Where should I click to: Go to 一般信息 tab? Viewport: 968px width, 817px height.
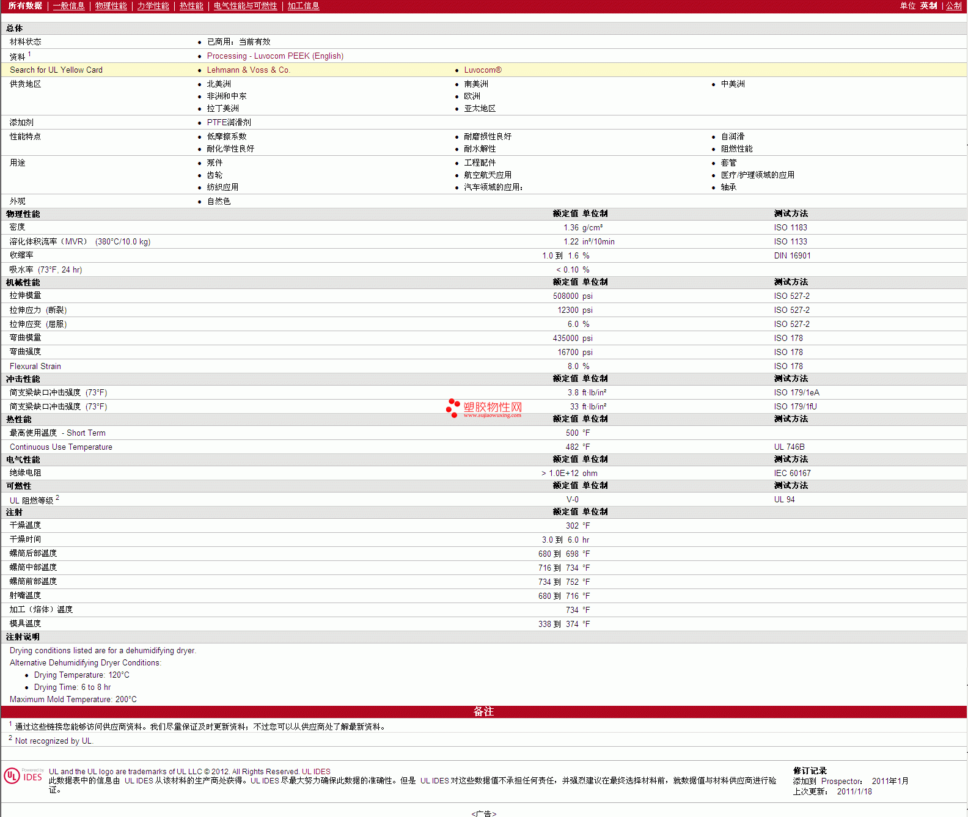click(x=68, y=6)
